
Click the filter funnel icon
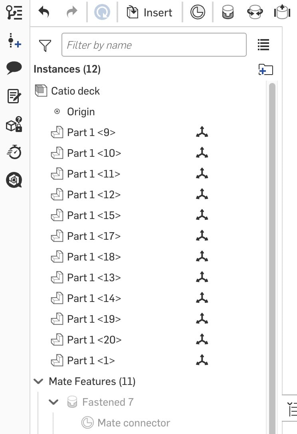(45, 45)
